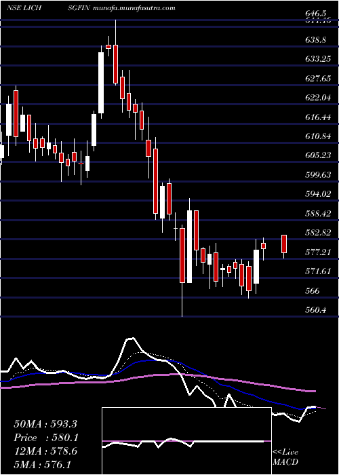Click the Price : 580.1 readout

click(x=46, y=438)
